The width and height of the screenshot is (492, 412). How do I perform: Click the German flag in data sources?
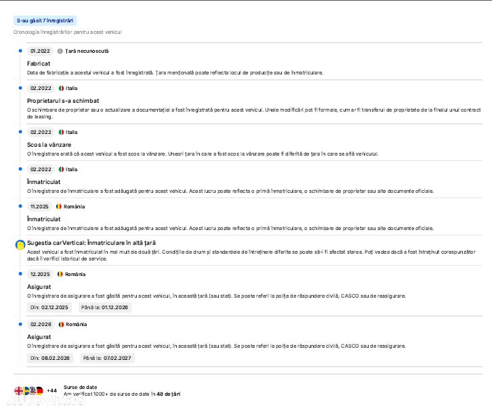pyautogui.click(x=39, y=390)
